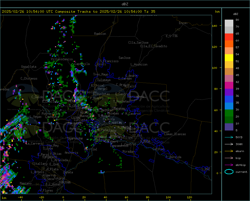
Task: Click the cyan 50YD arrow in legend
Action: pos(229,137)
